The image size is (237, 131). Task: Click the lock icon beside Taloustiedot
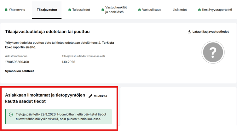(x=70, y=10)
